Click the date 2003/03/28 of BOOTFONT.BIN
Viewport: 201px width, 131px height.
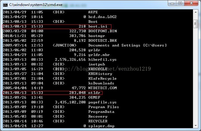click(15, 31)
